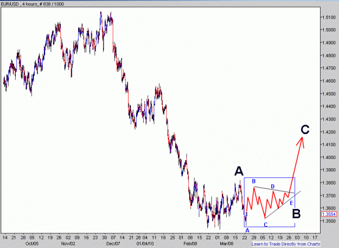Click the 1.5100 price axis label
This screenshot has height=248, width=339.
click(x=329, y=17)
